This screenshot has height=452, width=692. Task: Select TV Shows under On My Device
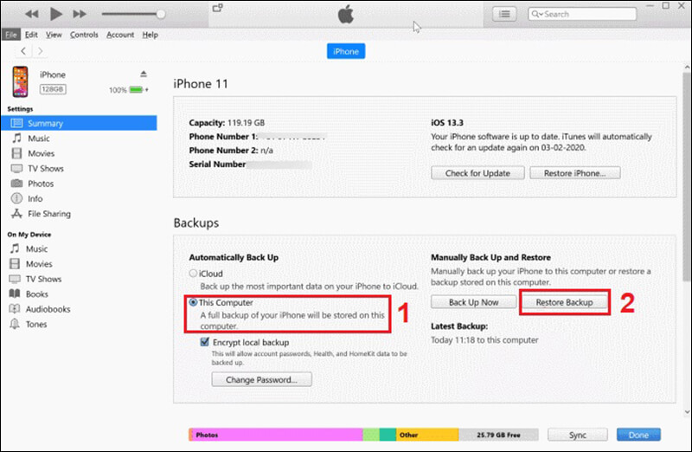click(43, 279)
